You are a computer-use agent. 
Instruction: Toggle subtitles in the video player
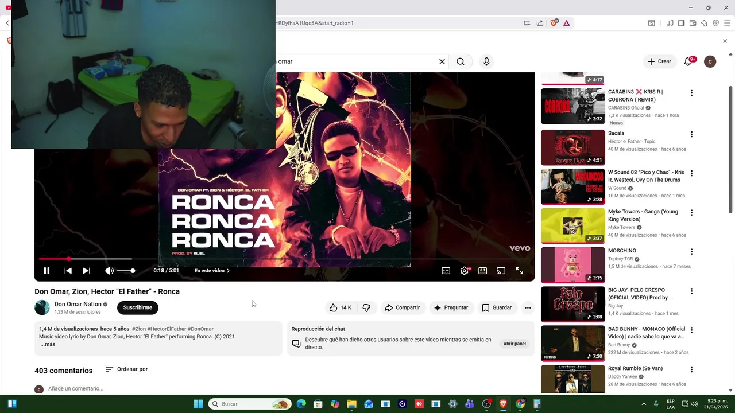446,271
